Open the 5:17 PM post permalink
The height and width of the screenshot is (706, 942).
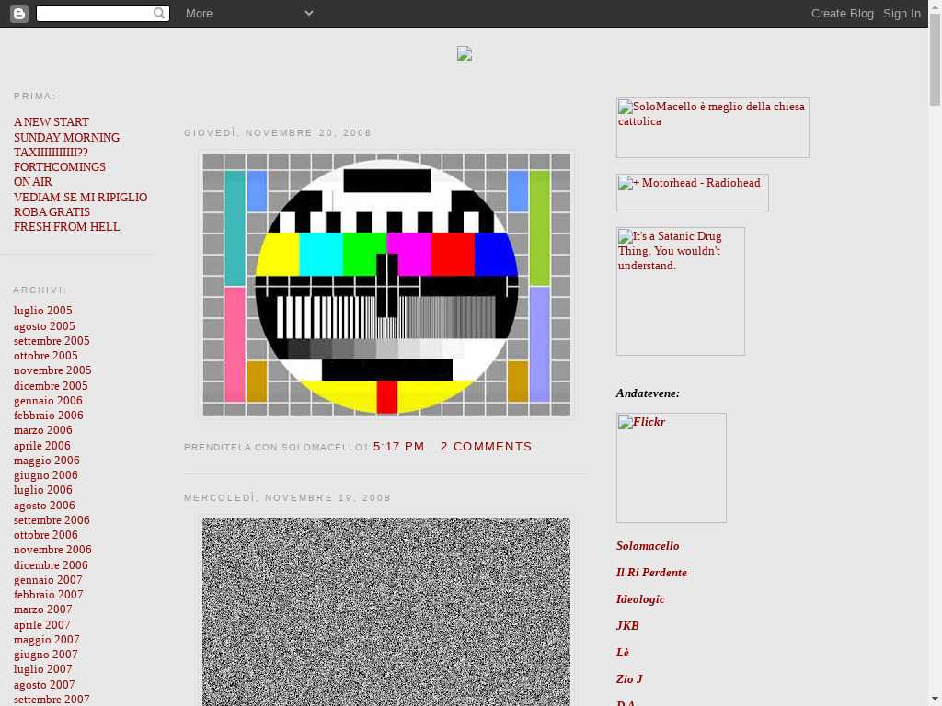(398, 446)
